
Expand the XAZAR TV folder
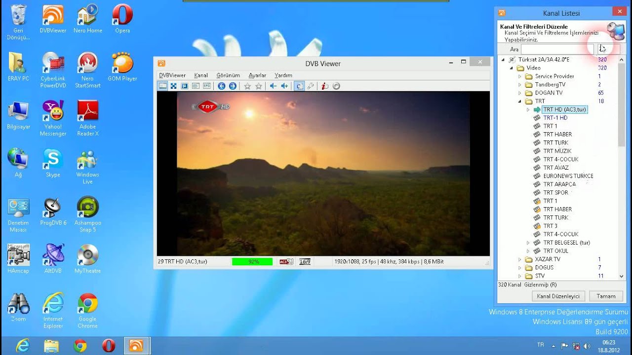(519, 259)
